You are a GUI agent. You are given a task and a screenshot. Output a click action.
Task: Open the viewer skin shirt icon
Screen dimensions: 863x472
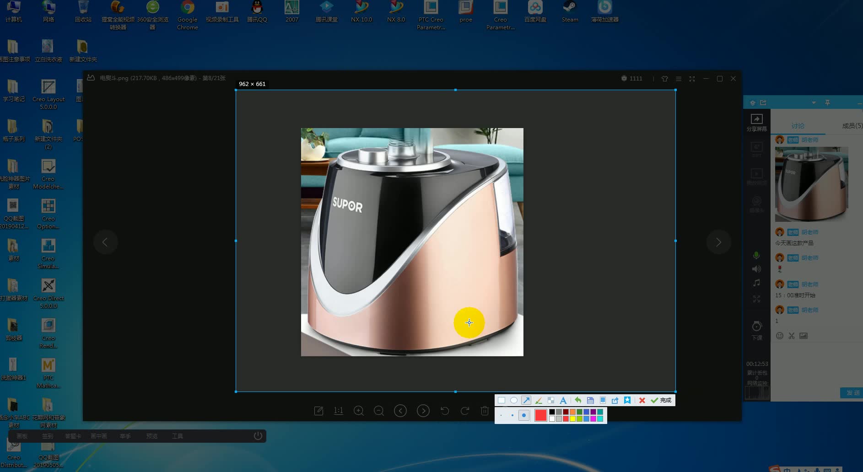coord(665,79)
